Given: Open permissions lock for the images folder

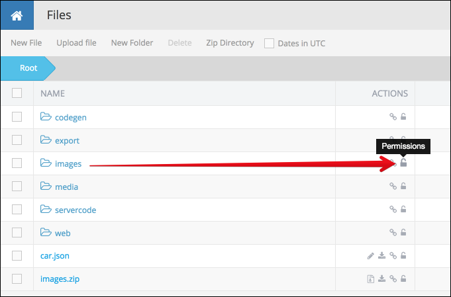Looking at the screenshot, I should [403, 163].
